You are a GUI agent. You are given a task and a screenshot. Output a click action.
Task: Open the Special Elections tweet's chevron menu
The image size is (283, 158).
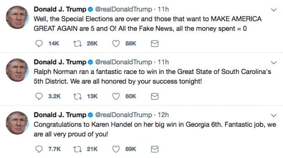[274, 10]
